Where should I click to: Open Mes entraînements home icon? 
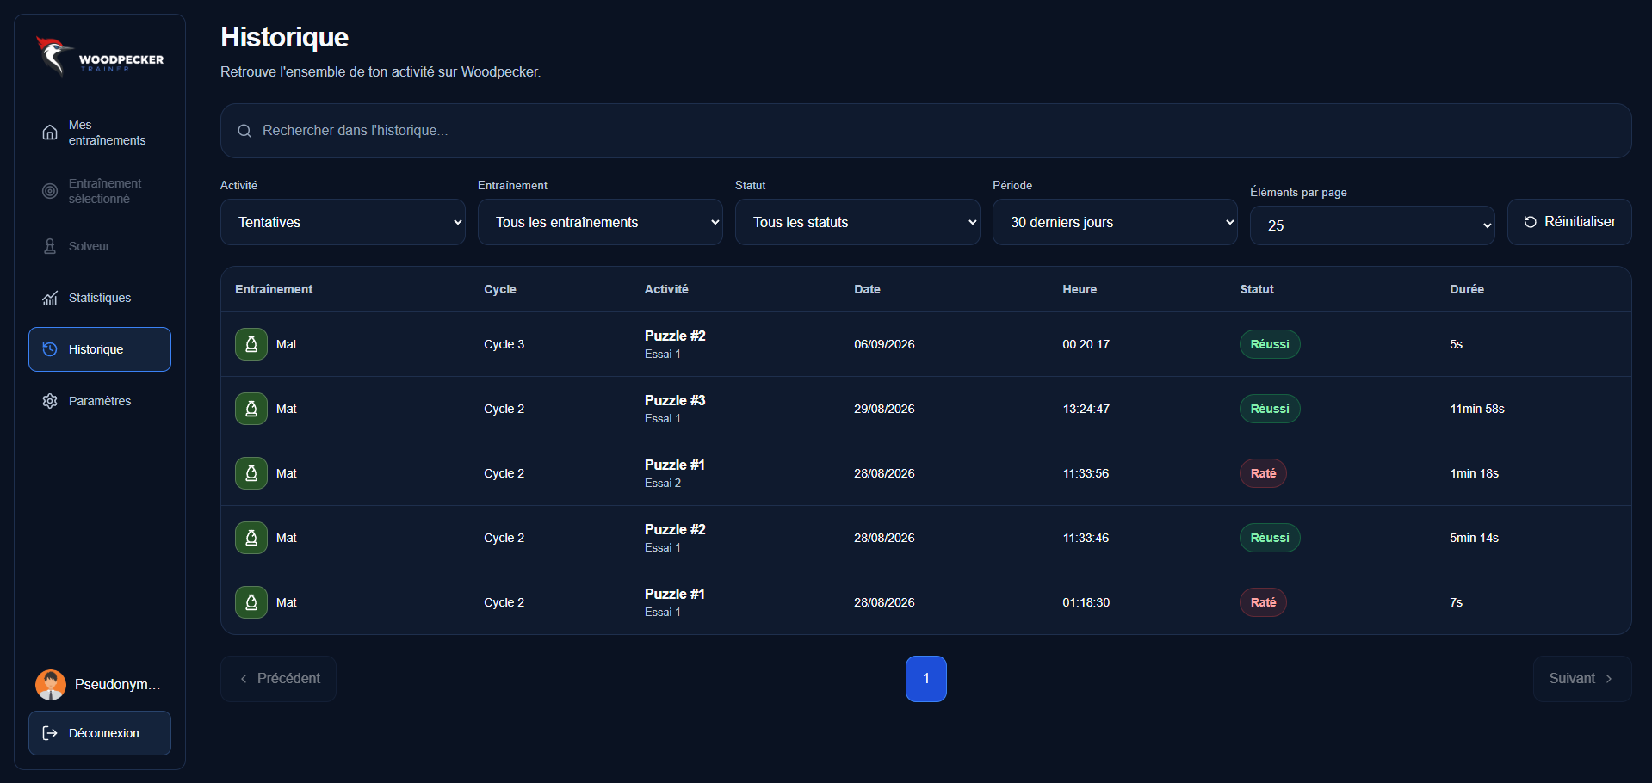tap(50, 133)
